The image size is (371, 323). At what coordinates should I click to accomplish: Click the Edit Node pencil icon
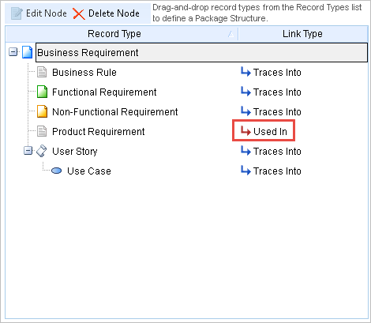pyautogui.click(x=17, y=13)
